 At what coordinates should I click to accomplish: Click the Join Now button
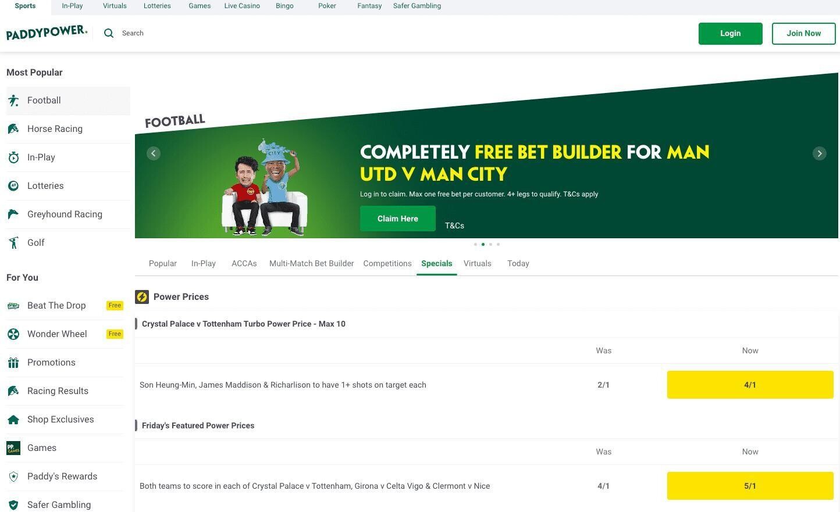(x=804, y=34)
